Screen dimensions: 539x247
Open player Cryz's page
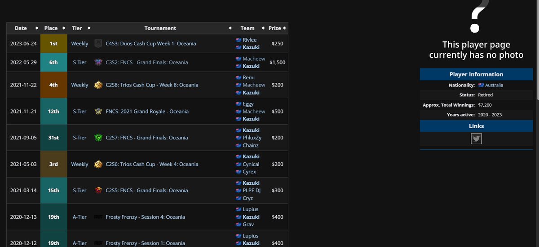248,198
